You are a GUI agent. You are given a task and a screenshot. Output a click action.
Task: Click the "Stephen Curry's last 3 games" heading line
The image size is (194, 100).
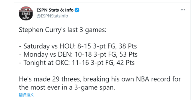[62, 30]
